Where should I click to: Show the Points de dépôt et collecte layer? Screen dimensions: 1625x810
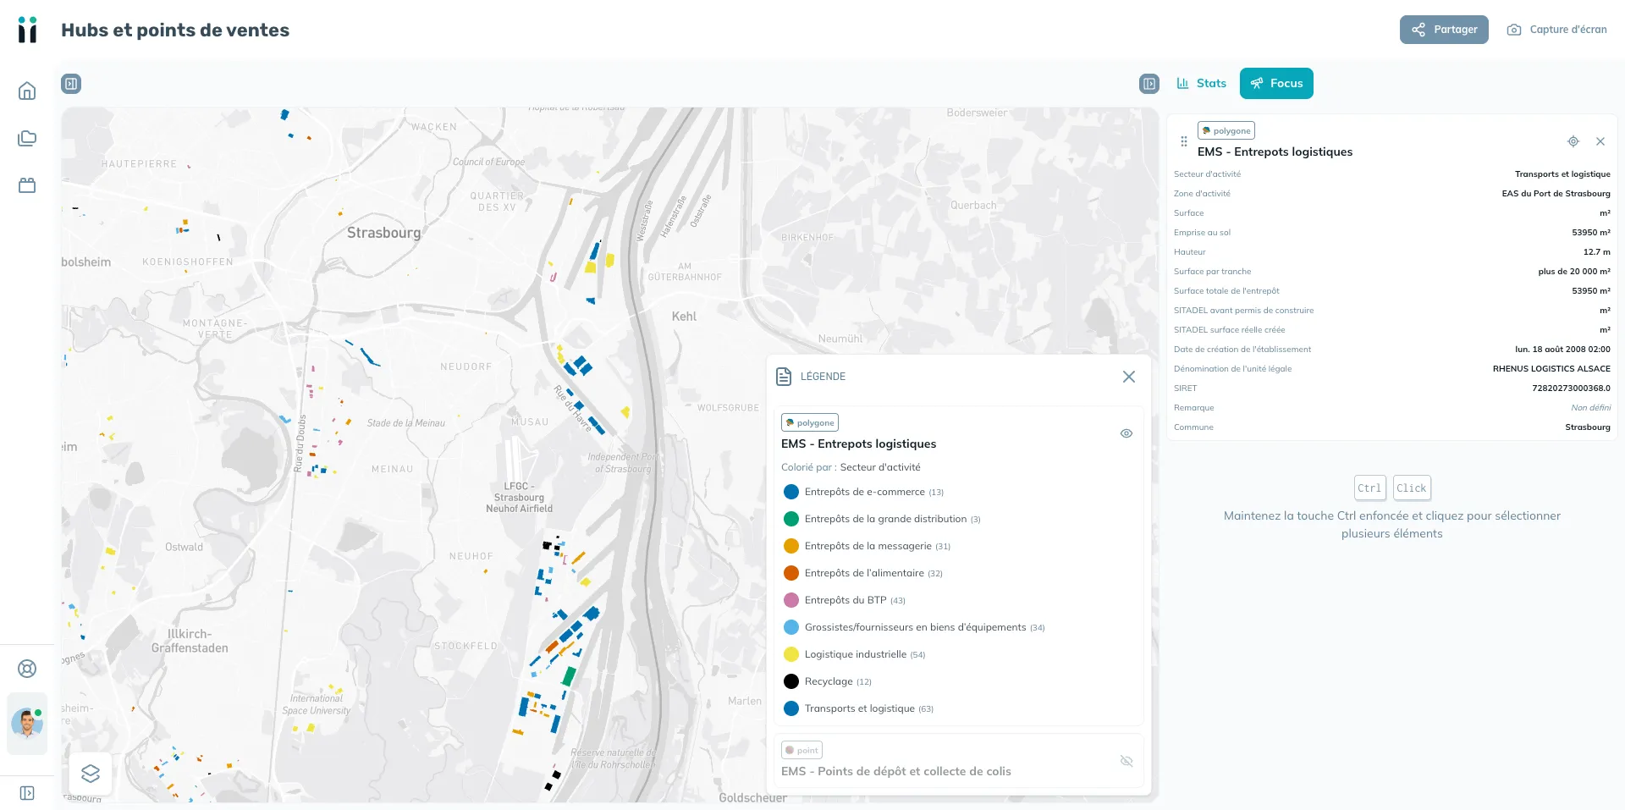tap(1126, 761)
